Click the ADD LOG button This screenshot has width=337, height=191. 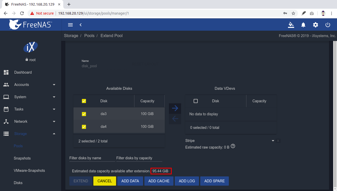(187, 181)
